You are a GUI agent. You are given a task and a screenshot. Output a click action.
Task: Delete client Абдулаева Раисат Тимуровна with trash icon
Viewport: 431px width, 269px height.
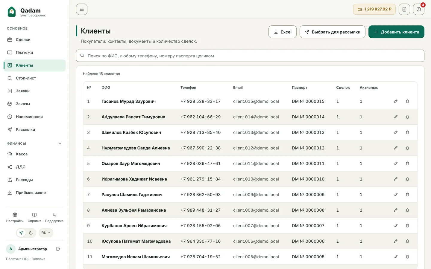[407, 117]
